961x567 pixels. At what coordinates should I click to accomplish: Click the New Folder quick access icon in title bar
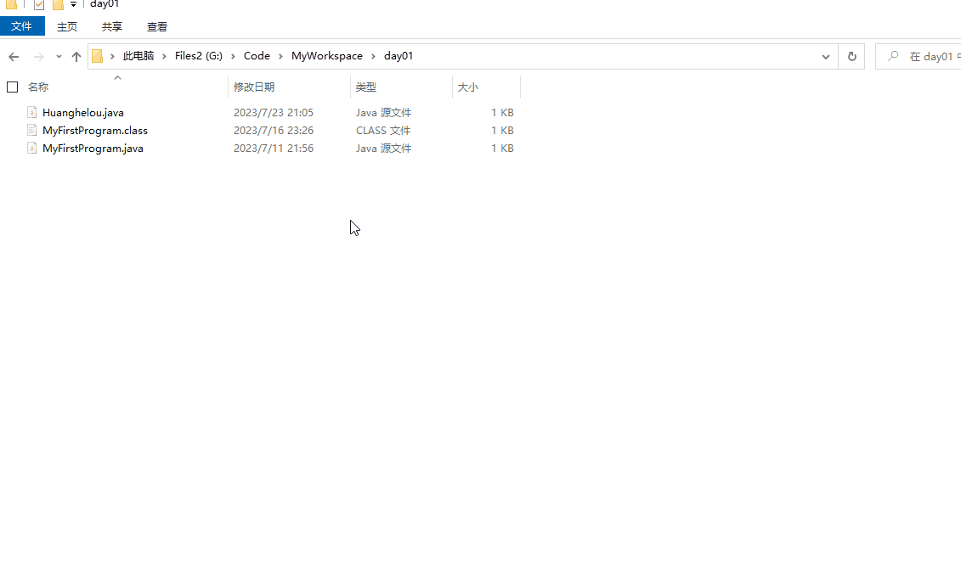[x=58, y=4]
